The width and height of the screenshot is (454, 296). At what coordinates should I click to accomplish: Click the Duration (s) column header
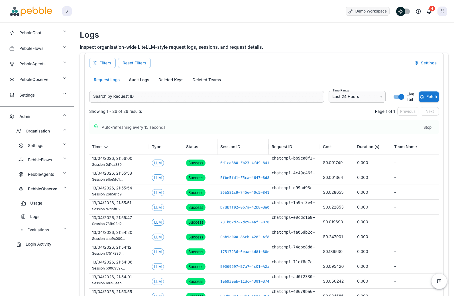[x=368, y=147]
